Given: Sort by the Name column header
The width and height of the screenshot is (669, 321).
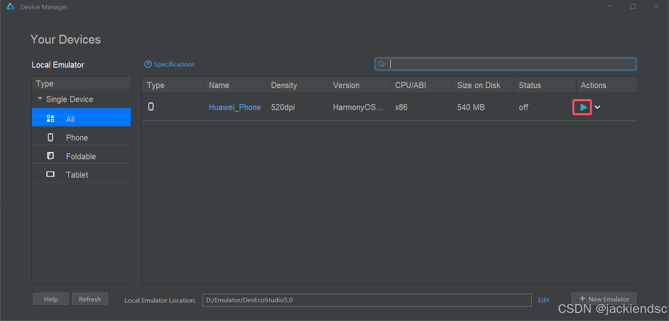Looking at the screenshot, I should [x=235, y=85].
